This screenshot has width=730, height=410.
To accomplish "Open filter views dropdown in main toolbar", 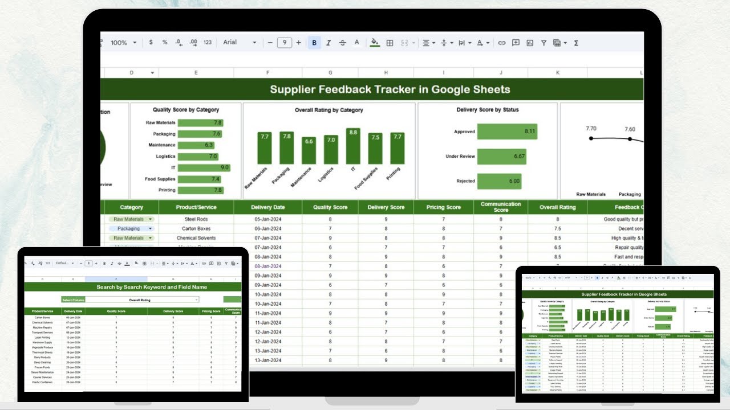I will [x=560, y=43].
